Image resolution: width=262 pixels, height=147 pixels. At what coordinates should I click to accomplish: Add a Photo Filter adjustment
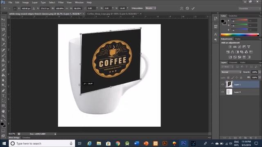coord(242,52)
